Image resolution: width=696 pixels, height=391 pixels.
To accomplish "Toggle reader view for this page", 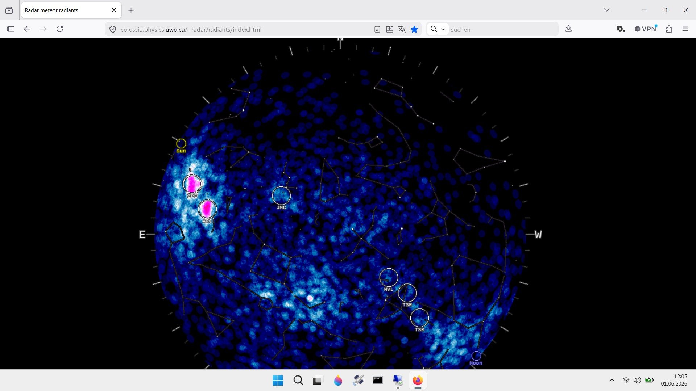I will (377, 29).
